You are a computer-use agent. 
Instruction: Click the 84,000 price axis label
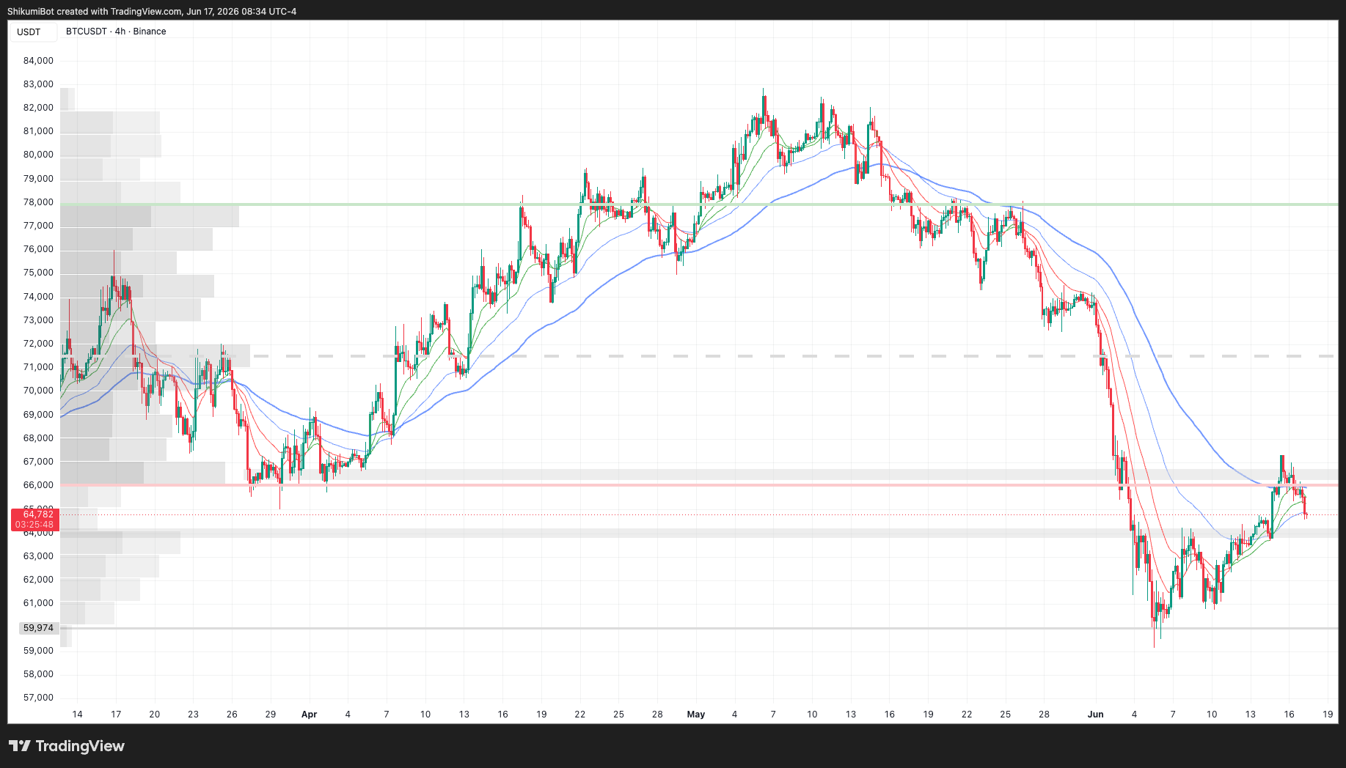[39, 60]
